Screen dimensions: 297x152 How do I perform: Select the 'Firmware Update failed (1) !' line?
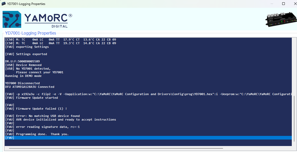click(36, 109)
